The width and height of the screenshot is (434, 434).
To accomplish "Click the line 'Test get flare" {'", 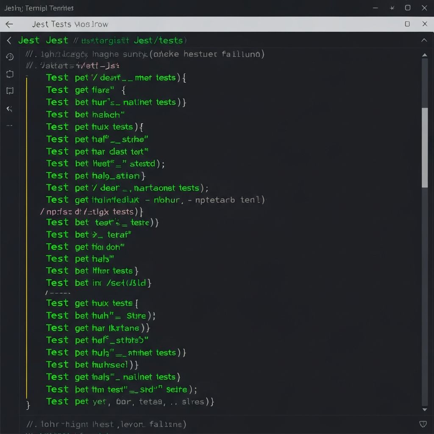I will (85, 90).
